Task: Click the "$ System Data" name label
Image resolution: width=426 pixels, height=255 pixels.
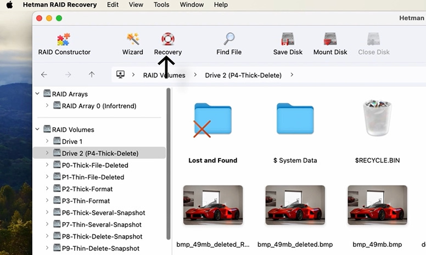Action: pyautogui.click(x=295, y=160)
